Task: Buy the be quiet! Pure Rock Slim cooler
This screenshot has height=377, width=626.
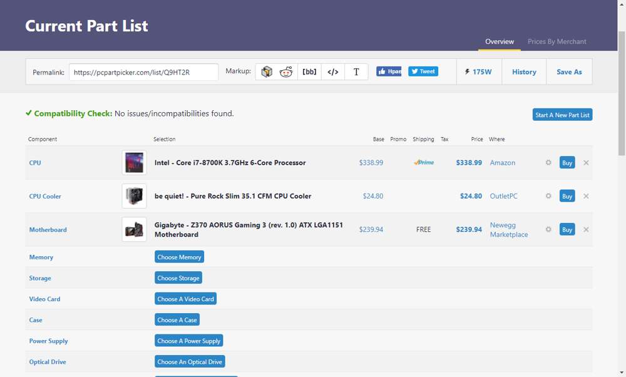Action: click(x=567, y=196)
